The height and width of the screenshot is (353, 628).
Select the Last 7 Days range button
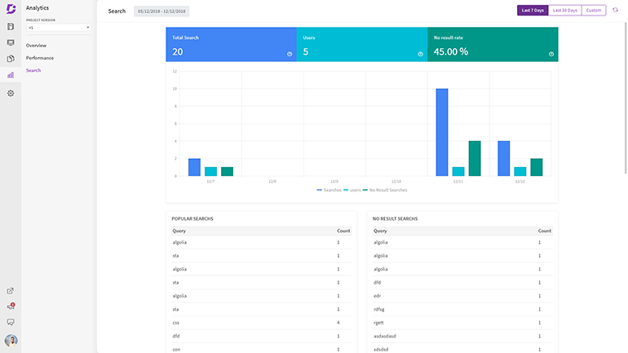tap(533, 11)
